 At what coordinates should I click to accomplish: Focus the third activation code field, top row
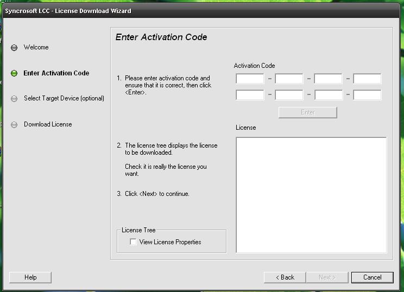[328, 79]
